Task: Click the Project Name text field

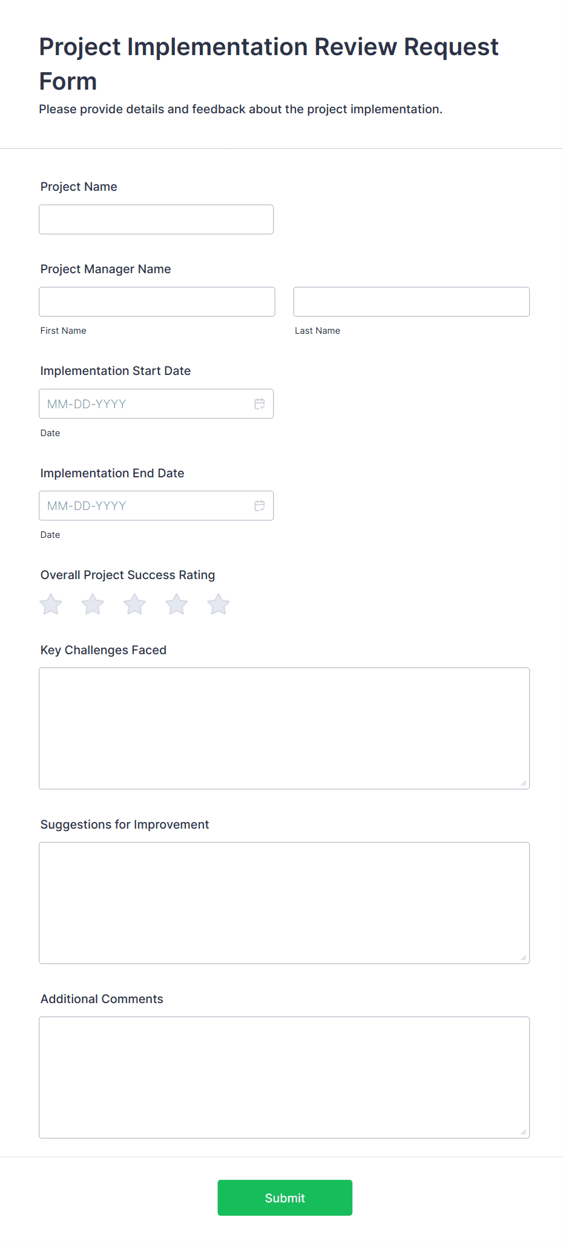Action: [156, 219]
